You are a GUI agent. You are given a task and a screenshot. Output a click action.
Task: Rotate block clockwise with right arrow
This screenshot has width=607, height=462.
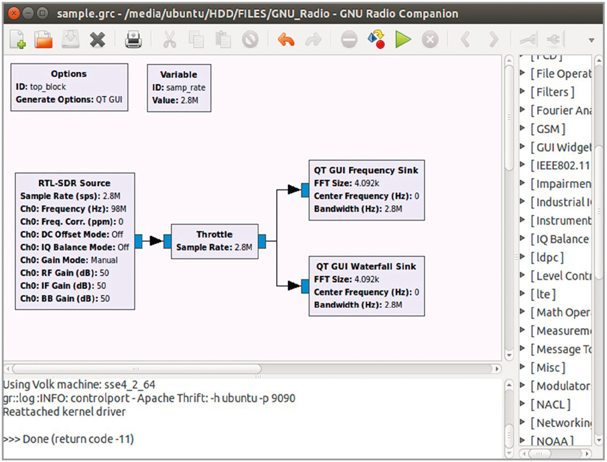point(493,40)
